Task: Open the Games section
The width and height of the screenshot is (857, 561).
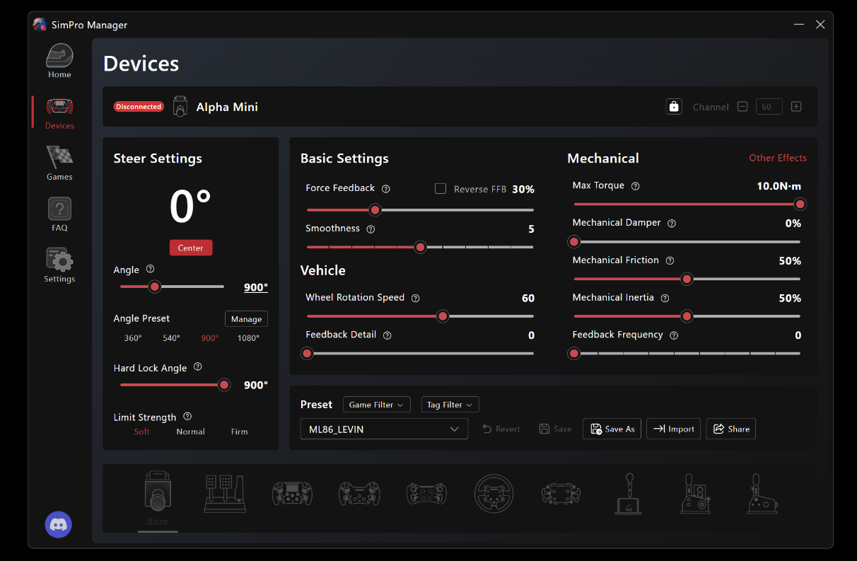Action: click(59, 163)
